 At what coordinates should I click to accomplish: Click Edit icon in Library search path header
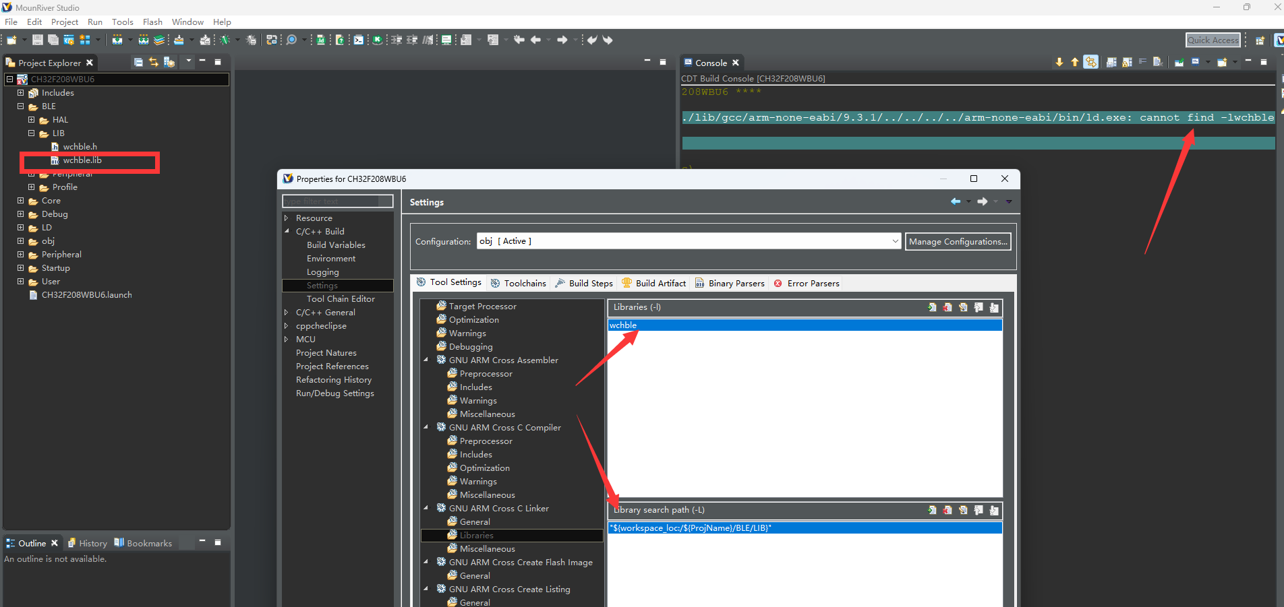(x=963, y=510)
